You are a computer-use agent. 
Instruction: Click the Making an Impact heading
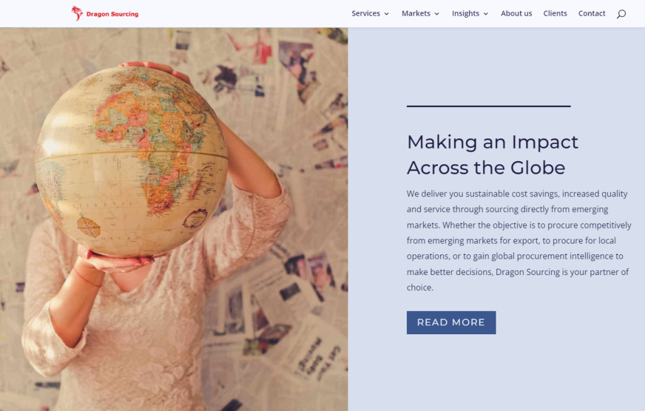493,155
